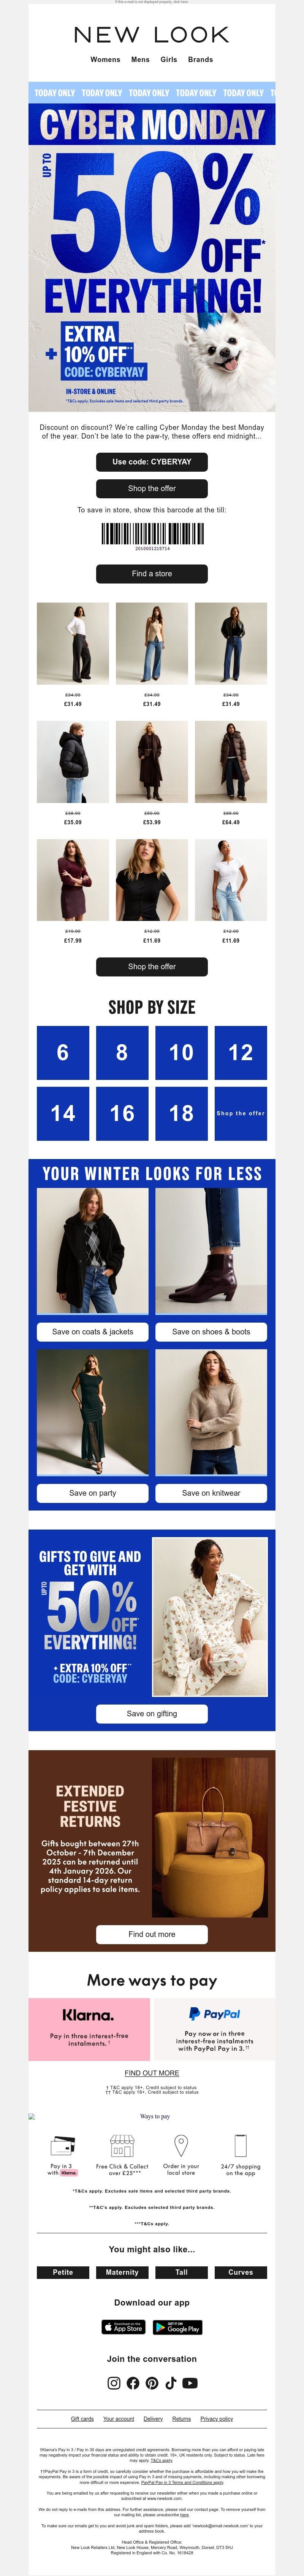
Task: Click the £35.09 black puffer jacket thumbnail
Action: click(73, 762)
